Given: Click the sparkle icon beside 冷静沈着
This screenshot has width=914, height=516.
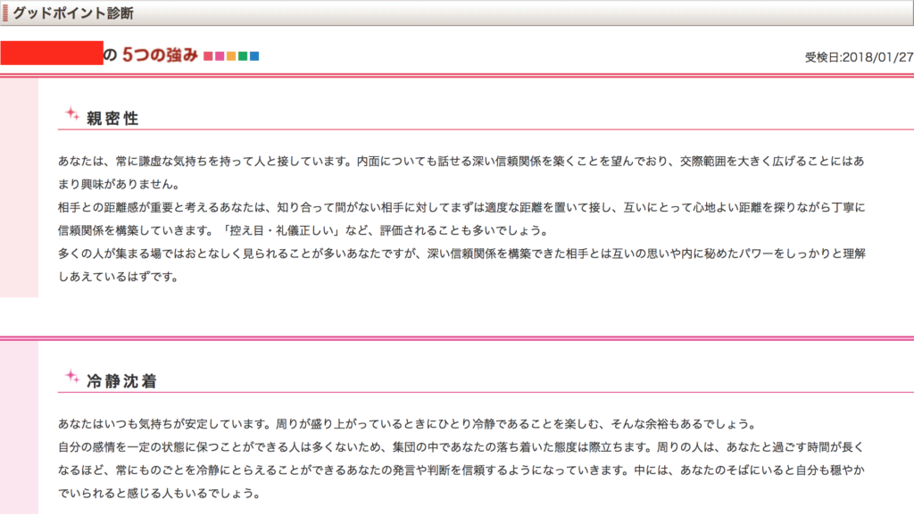Looking at the screenshot, I should [x=71, y=377].
